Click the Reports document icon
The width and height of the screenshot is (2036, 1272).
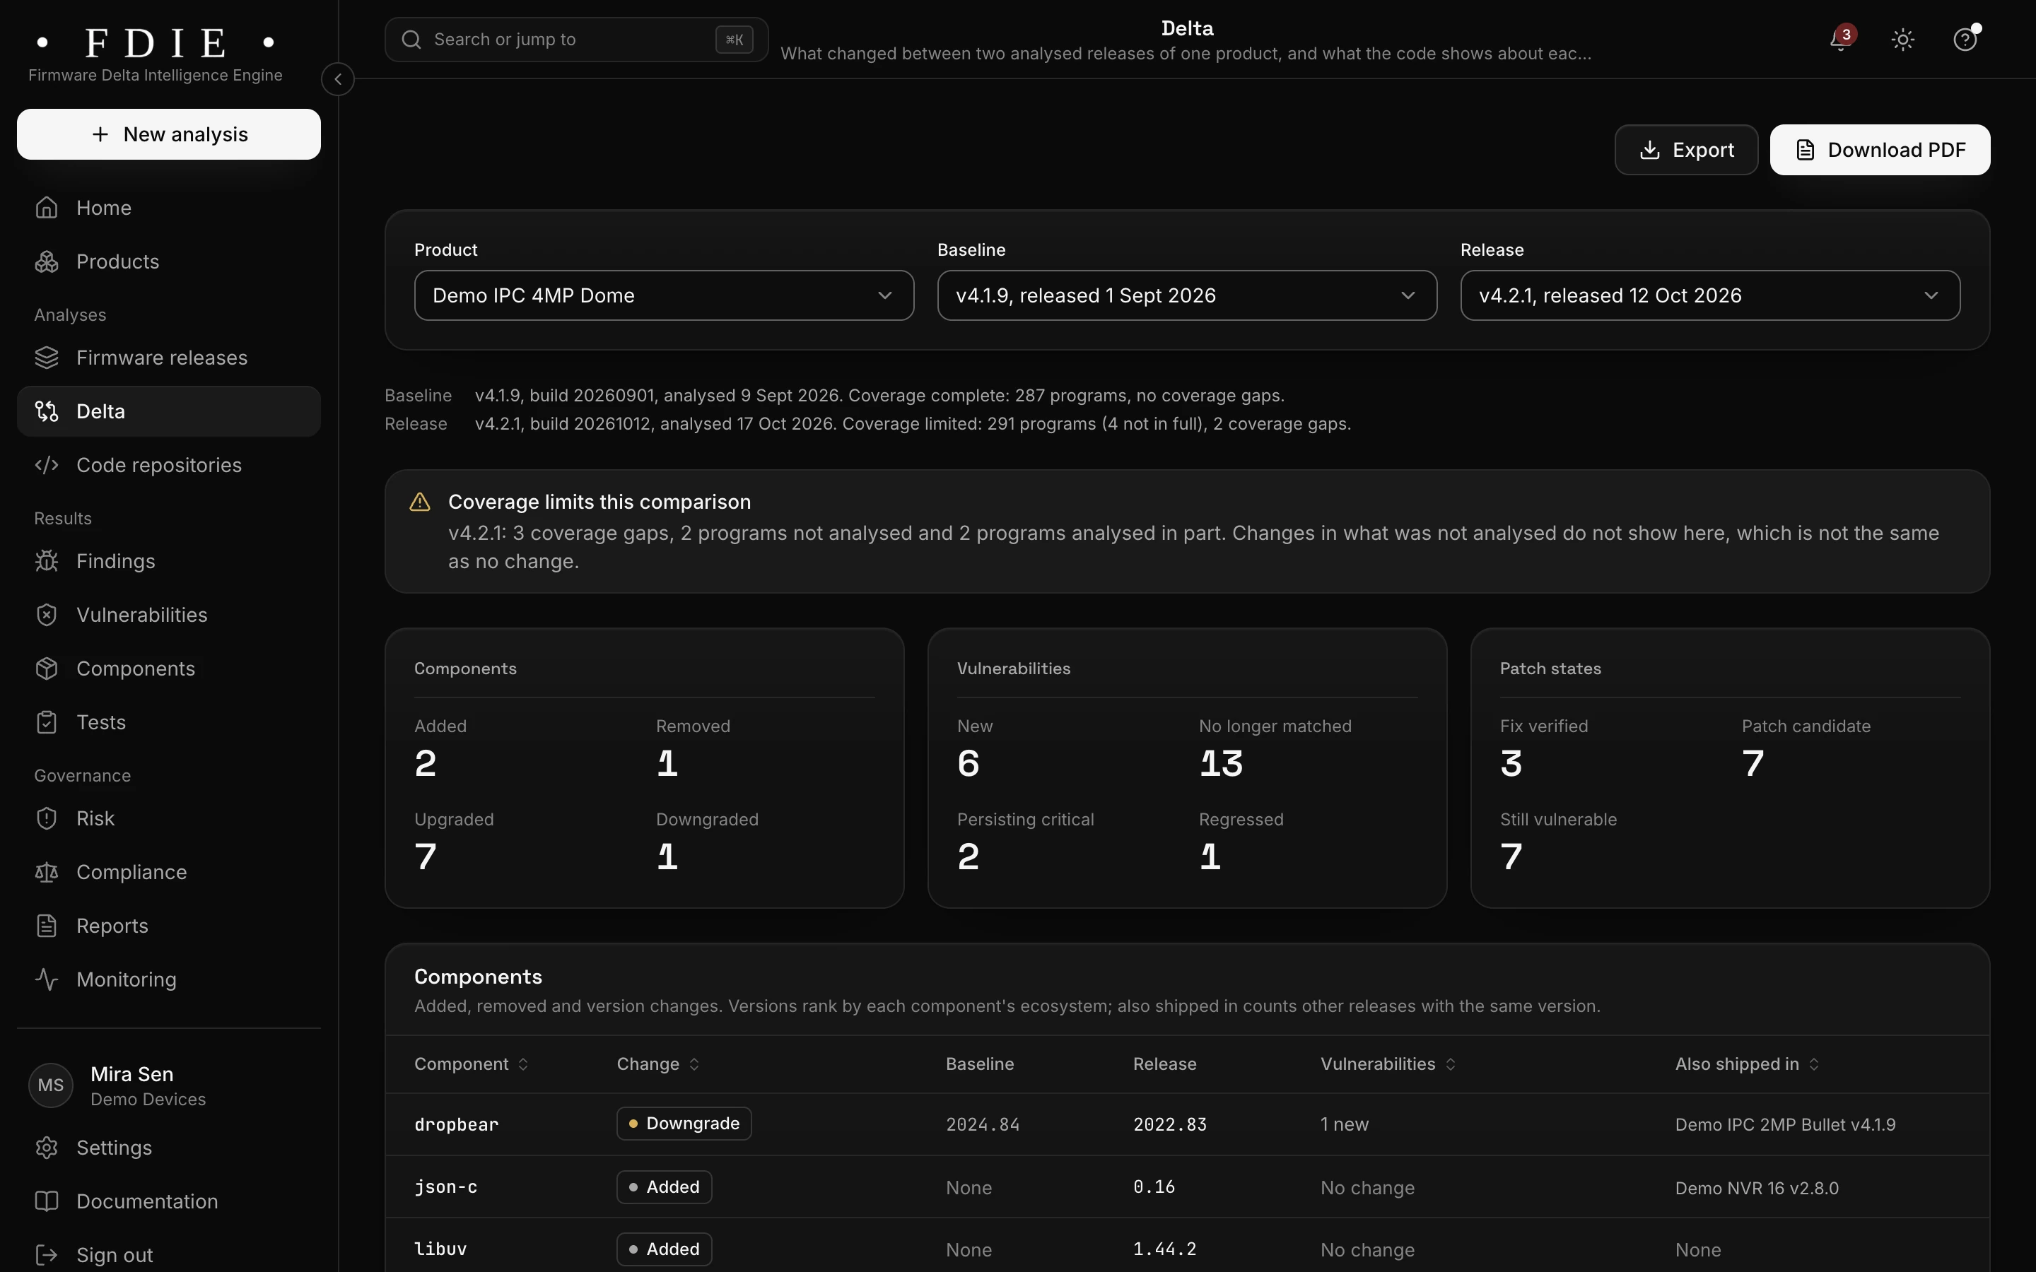[x=47, y=926]
